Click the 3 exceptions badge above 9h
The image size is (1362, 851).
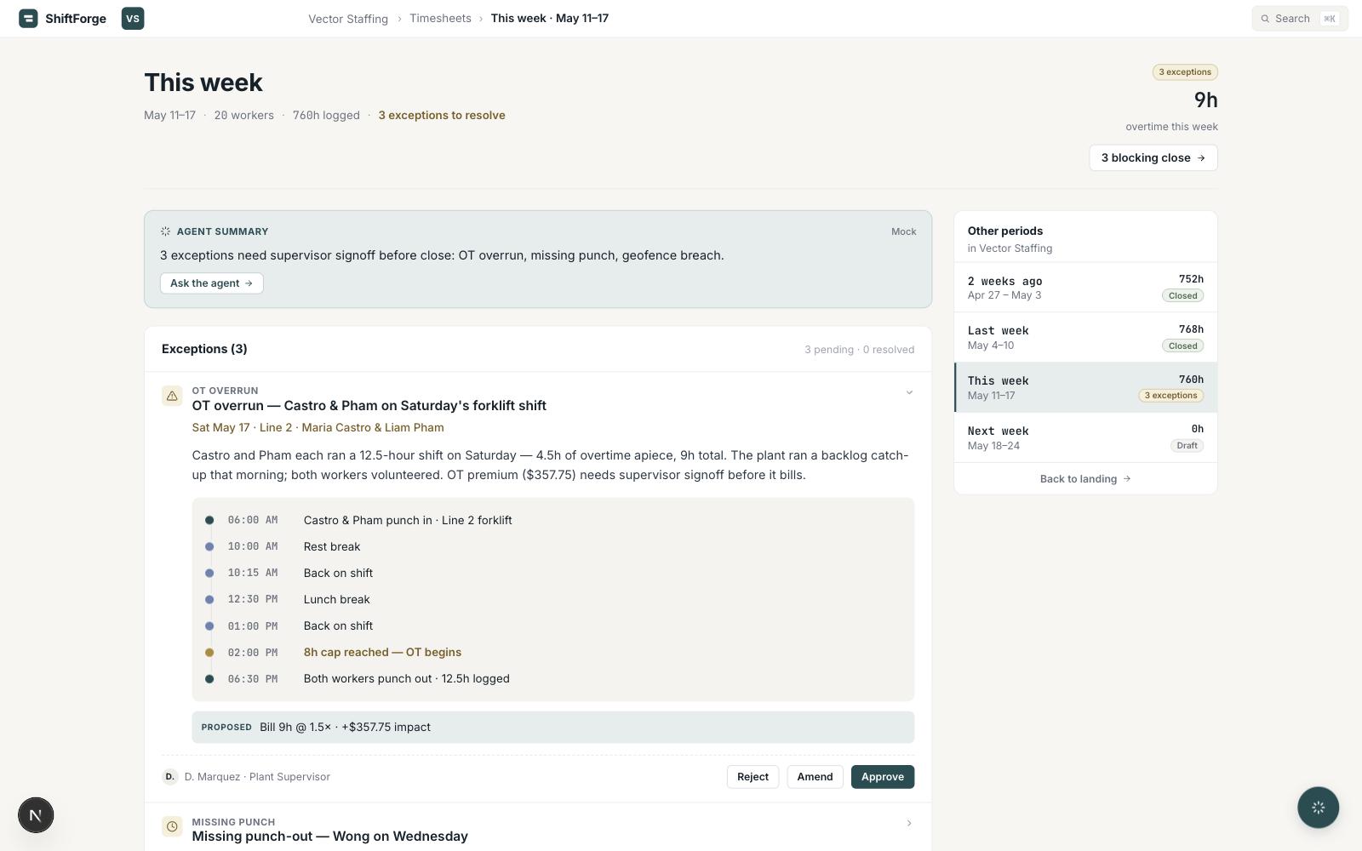[x=1185, y=72]
